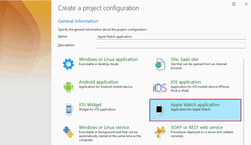The width and height of the screenshot is (251, 145).
Task: Click "Application for Android mobile device." text
Action: (x=106, y=87)
